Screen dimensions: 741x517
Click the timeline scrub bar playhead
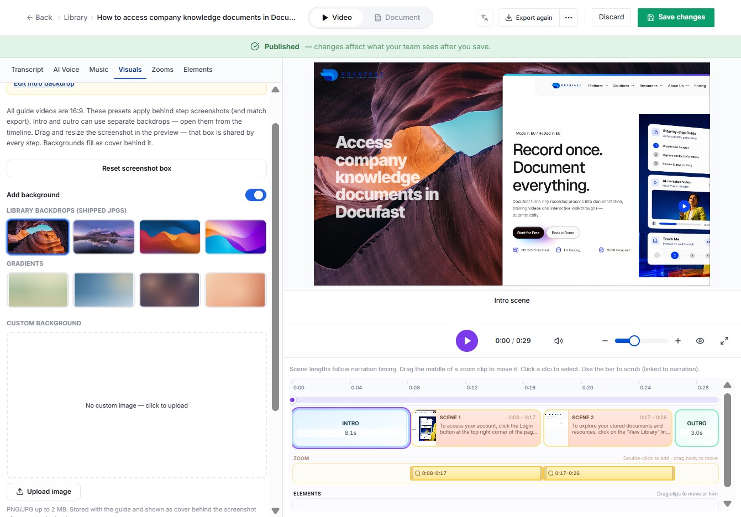coord(293,400)
